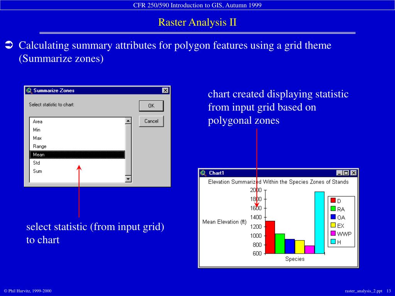The width and height of the screenshot is (395, 296).
Task: Click the magenta WWP bar in chart
Action: tap(309, 249)
